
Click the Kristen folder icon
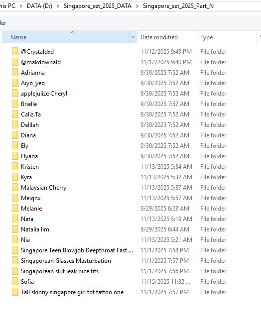15,166
